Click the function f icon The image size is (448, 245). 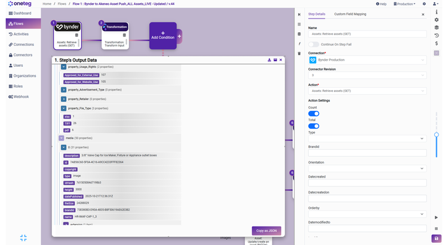click(299, 44)
